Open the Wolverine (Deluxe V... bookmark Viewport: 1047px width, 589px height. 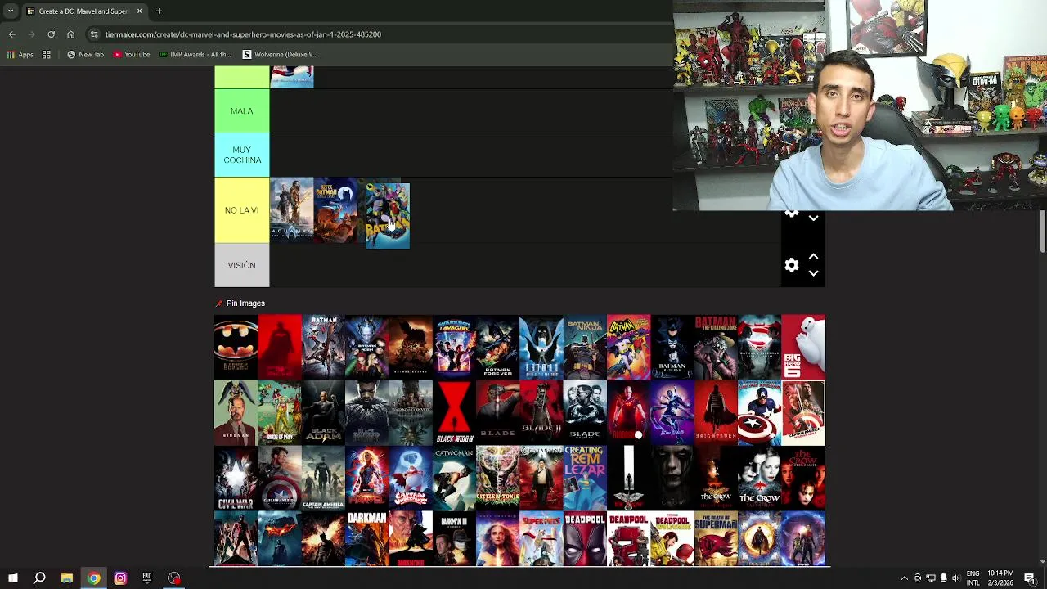pyautogui.click(x=280, y=55)
